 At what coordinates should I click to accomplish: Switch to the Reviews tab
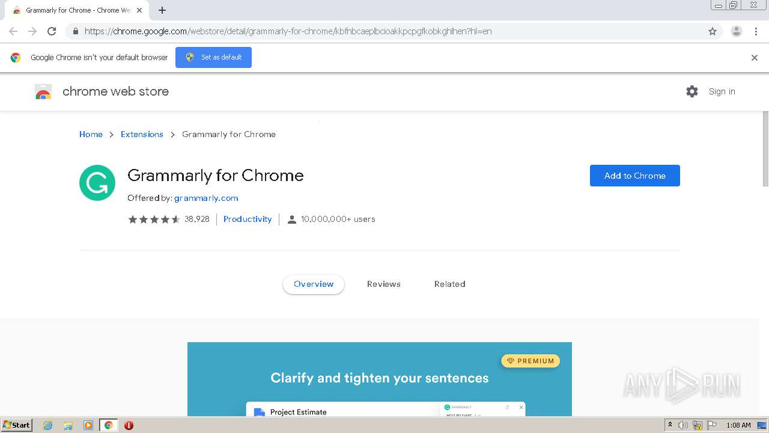click(383, 284)
